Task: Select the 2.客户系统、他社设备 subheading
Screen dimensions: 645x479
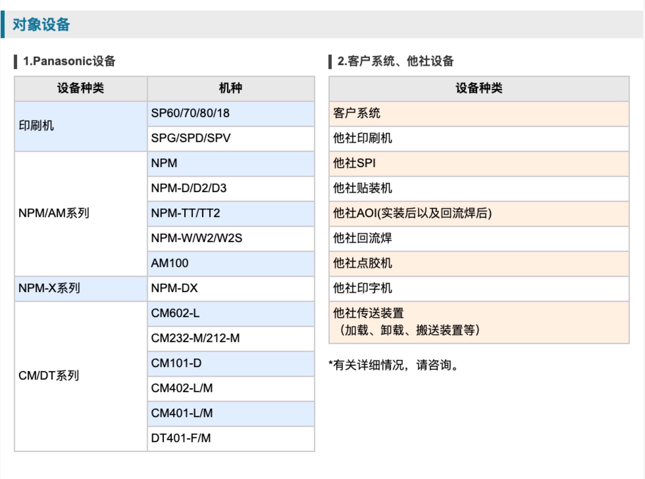Action: [396, 61]
